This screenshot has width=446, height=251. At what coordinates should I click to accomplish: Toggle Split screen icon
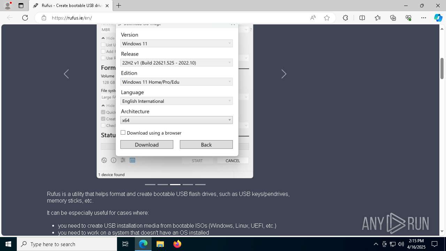coord(362,18)
